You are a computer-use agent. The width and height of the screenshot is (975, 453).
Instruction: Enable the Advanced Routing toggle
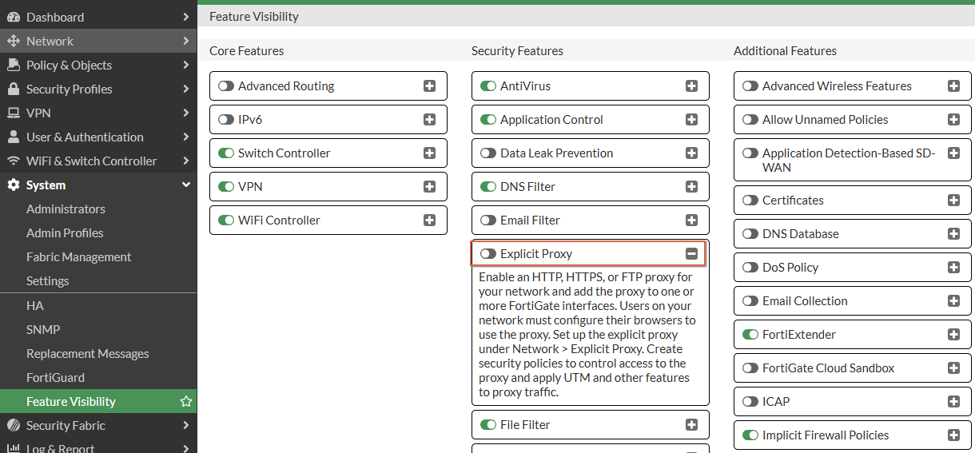(x=226, y=86)
